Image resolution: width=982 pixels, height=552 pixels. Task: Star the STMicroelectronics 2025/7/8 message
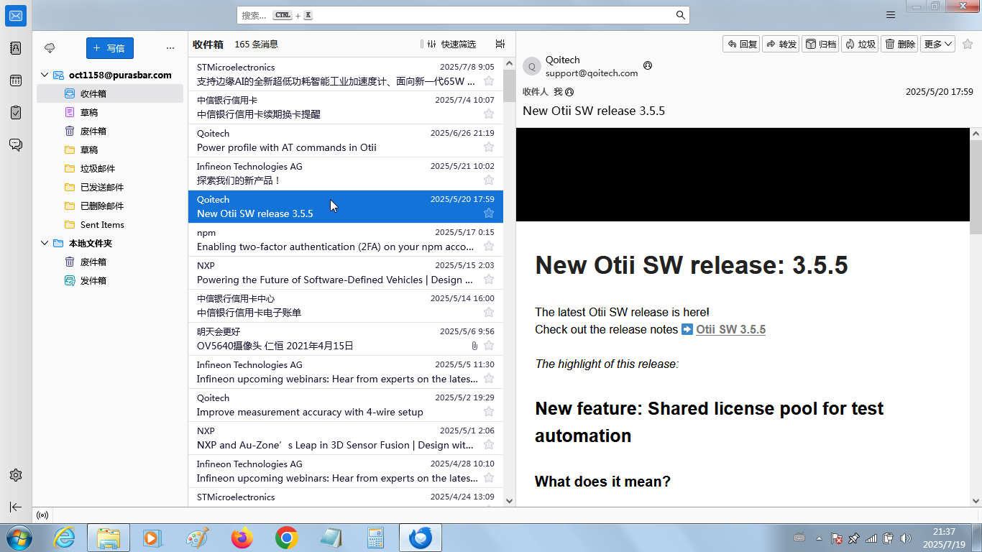pos(489,80)
